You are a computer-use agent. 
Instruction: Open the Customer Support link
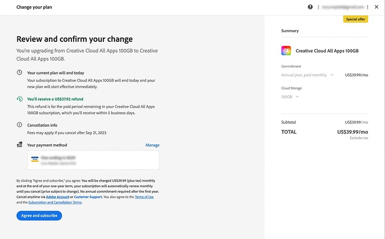pyautogui.click(x=88, y=197)
